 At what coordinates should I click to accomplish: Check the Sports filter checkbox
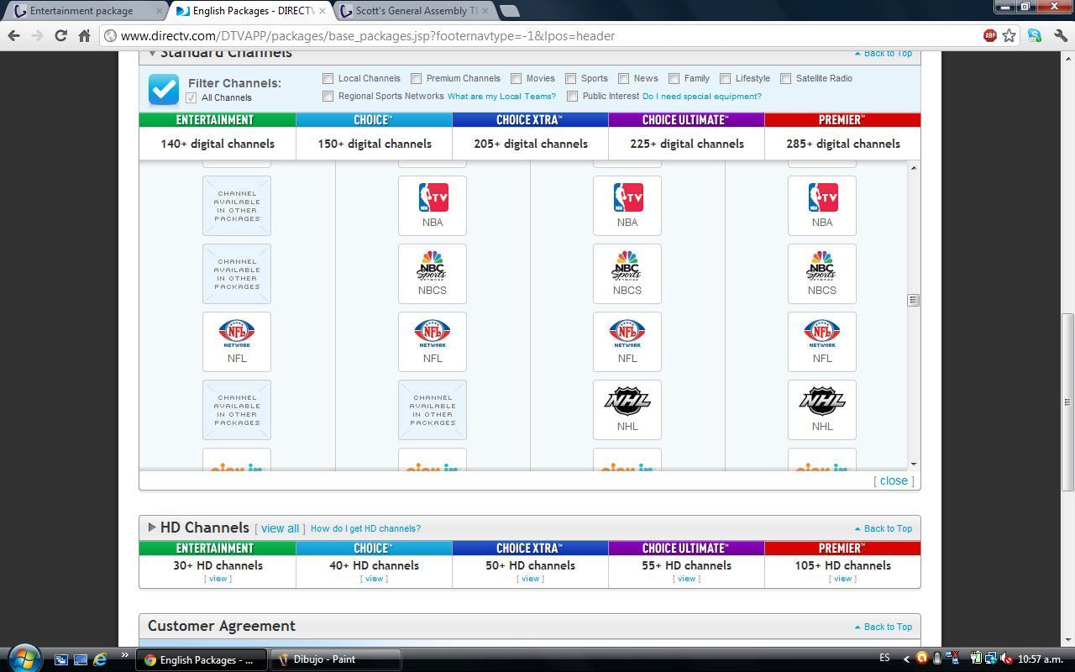click(571, 78)
